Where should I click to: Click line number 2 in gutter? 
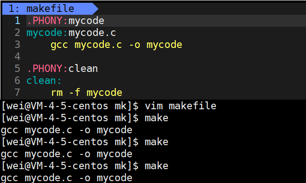[x=18, y=33]
